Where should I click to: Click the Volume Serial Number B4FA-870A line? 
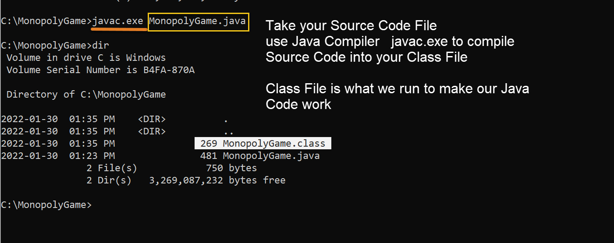pyautogui.click(x=100, y=70)
